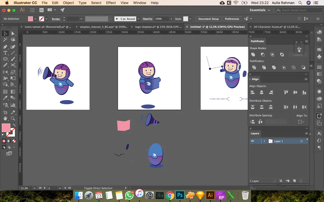324x202 pixels.
Task: Select the Gradient tool
Action: [x=13, y=92]
